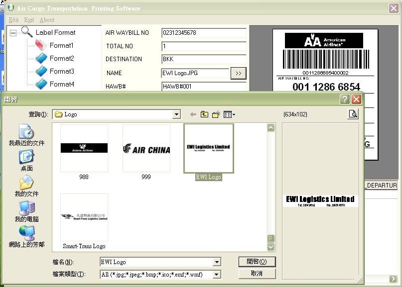Open the Edit menu
Image resolution: width=402 pixels, height=287 pixels.
[13, 20]
